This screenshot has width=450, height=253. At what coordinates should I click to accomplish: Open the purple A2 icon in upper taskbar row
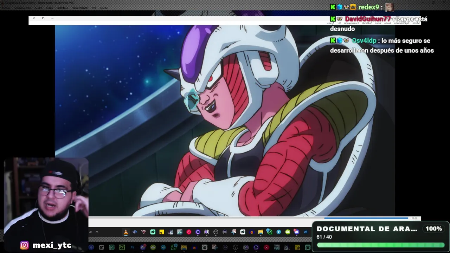[x=207, y=232]
